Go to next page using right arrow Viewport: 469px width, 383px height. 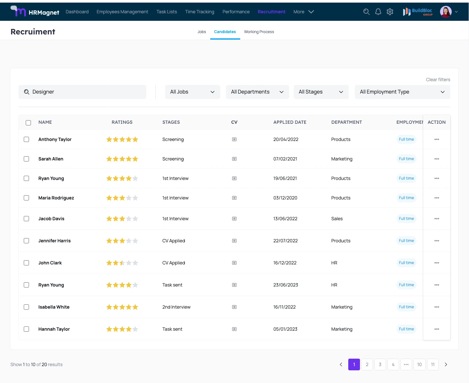pos(446,364)
